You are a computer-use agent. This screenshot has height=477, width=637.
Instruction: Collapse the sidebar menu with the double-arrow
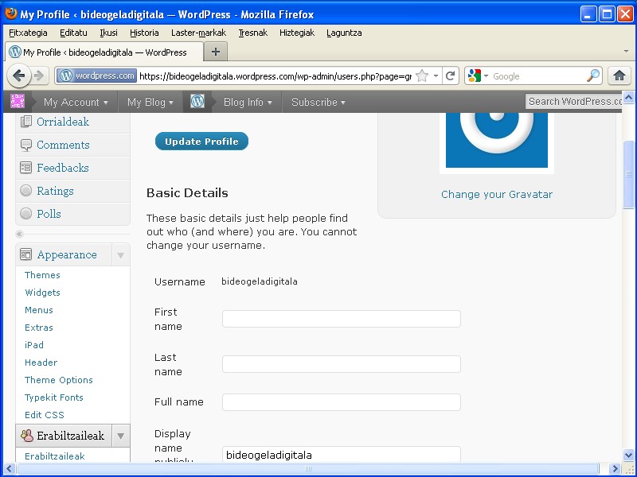pos(19,234)
